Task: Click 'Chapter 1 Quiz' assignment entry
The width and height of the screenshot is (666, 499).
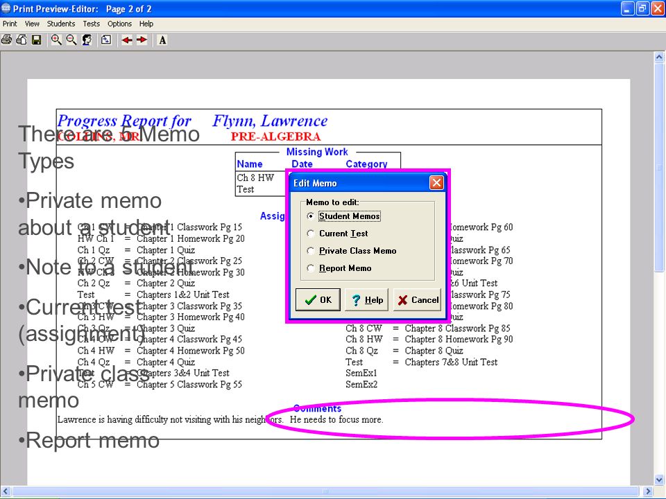Action: click(166, 250)
